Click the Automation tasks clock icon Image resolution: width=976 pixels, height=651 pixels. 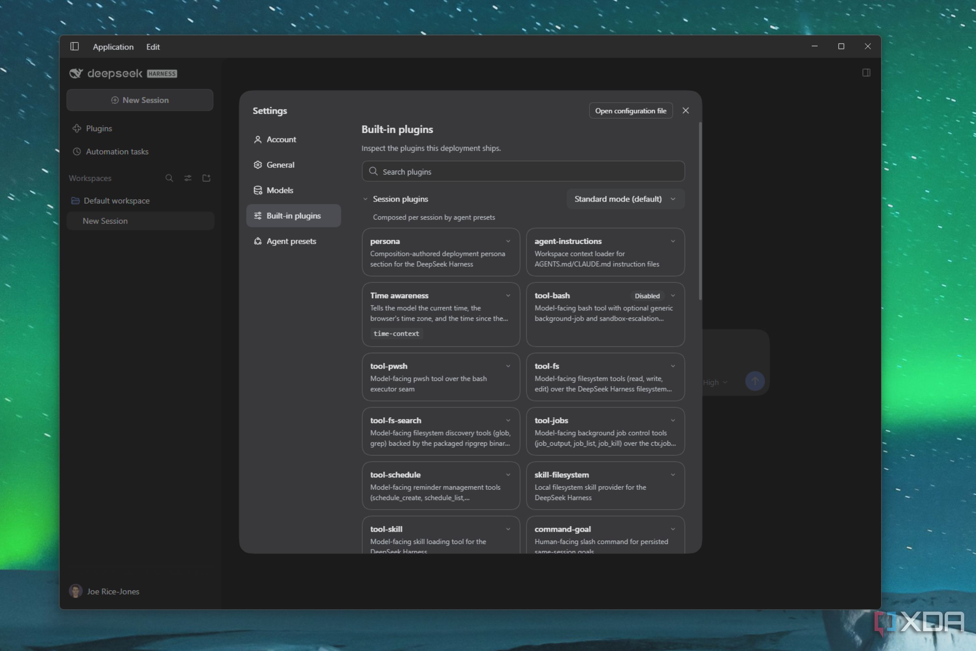click(77, 152)
